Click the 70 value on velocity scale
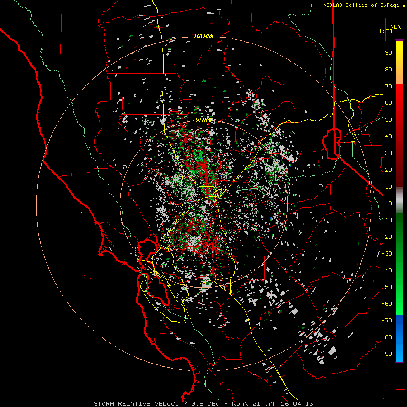The width and height of the screenshot is (407, 407). click(x=388, y=86)
